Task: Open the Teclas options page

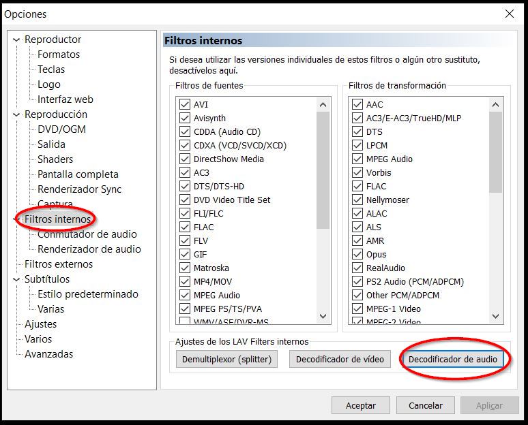Action: click(x=51, y=69)
